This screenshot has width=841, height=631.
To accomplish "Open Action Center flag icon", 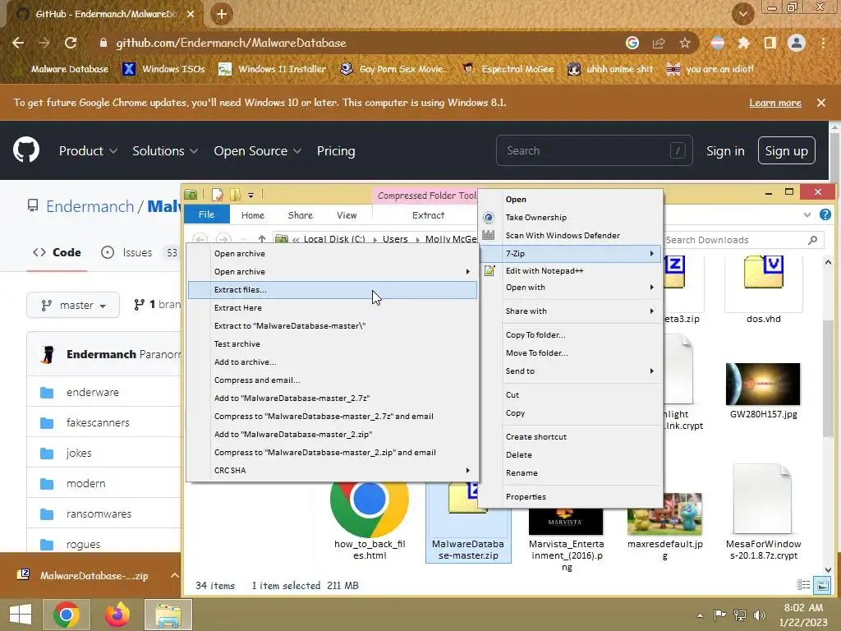I will click(x=719, y=615).
